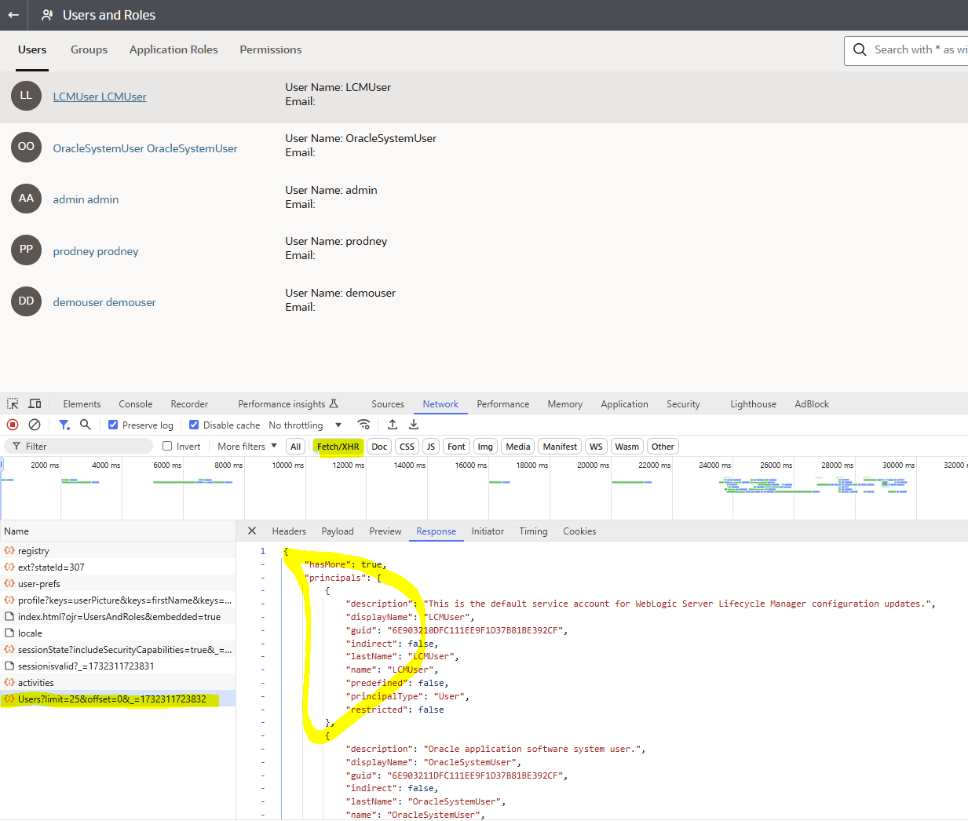Click the network search magnifier icon
The image size is (968, 821).
pos(86,425)
